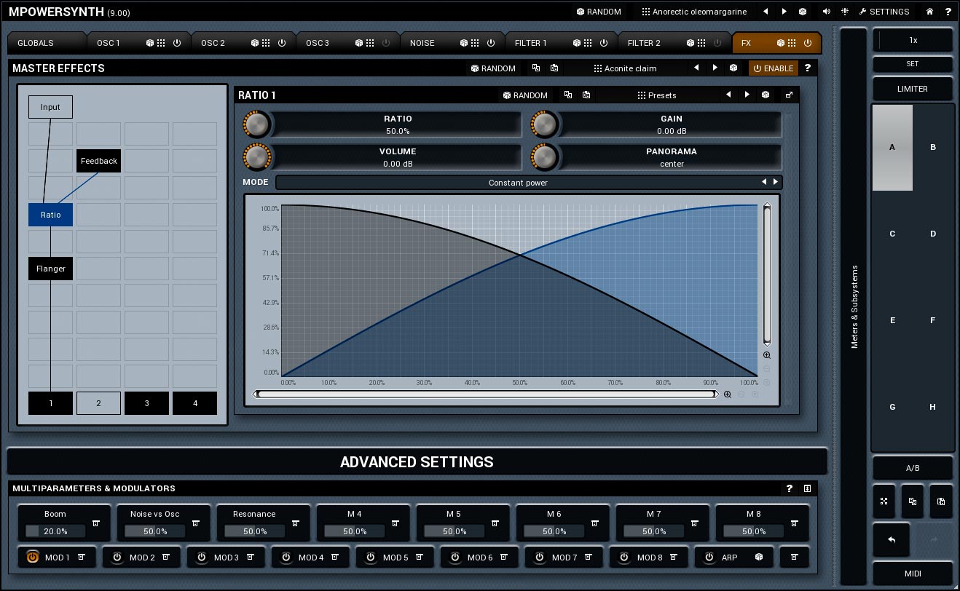Viewport: 960px width, 591px height.
Task: Collapse Multiparameters & Modulators panel icon
Action: tap(808, 488)
